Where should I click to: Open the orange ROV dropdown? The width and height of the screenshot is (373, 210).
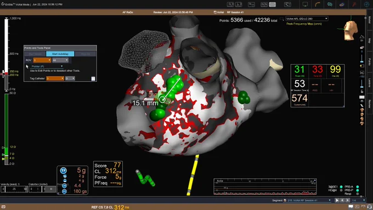click(x=42, y=60)
